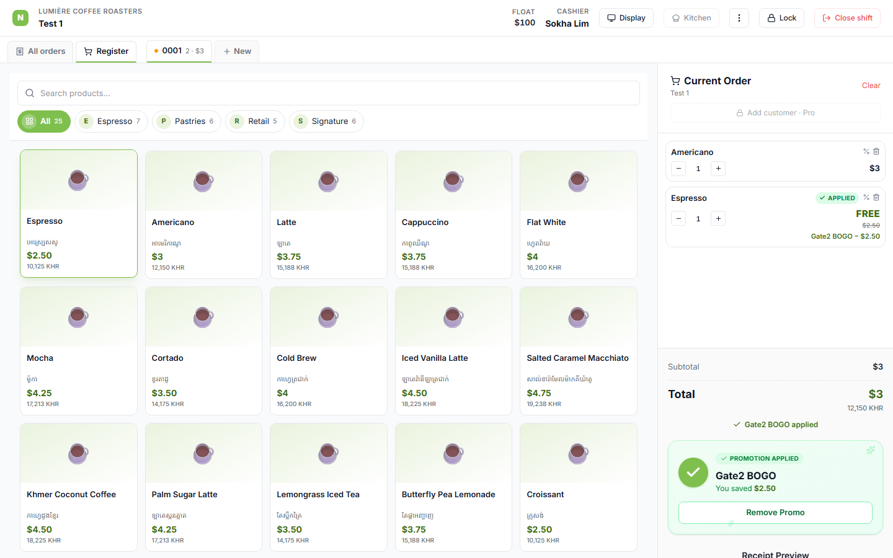Open the Add customer Pro field
Image resolution: width=893 pixels, height=558 pixels.
tap(775, 113)
